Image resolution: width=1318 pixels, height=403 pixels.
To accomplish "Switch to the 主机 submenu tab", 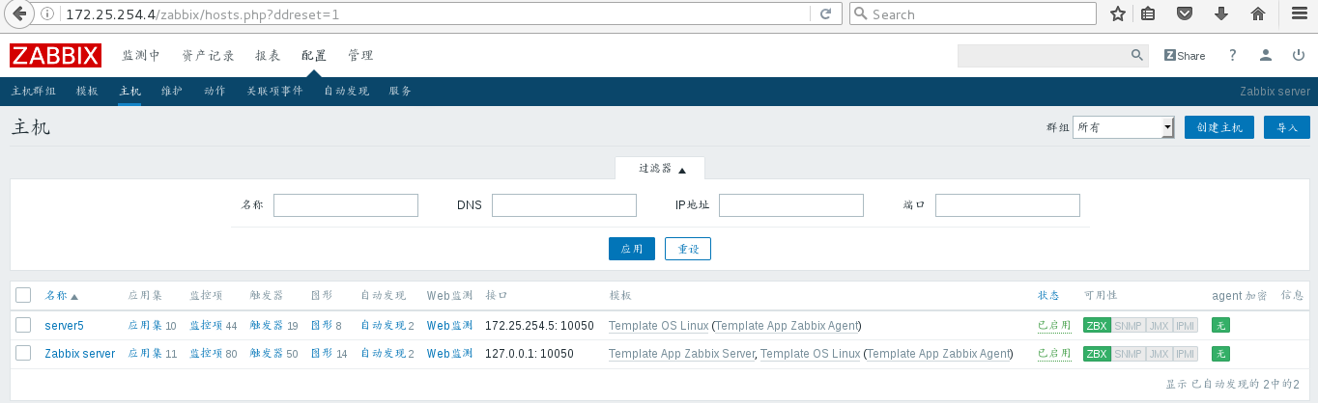I will pyautogui.click(x=129, y=92).
